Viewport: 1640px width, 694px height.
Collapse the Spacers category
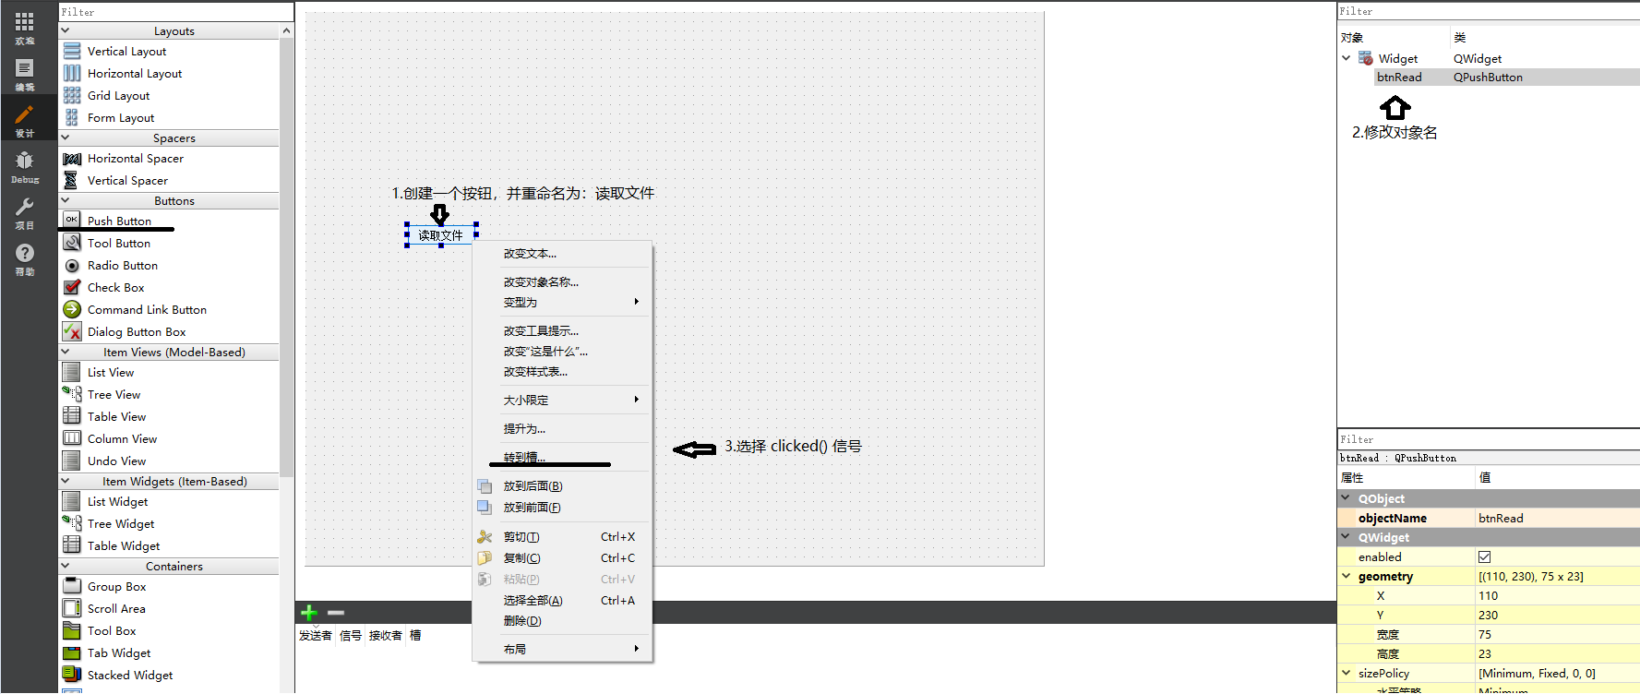66,138
